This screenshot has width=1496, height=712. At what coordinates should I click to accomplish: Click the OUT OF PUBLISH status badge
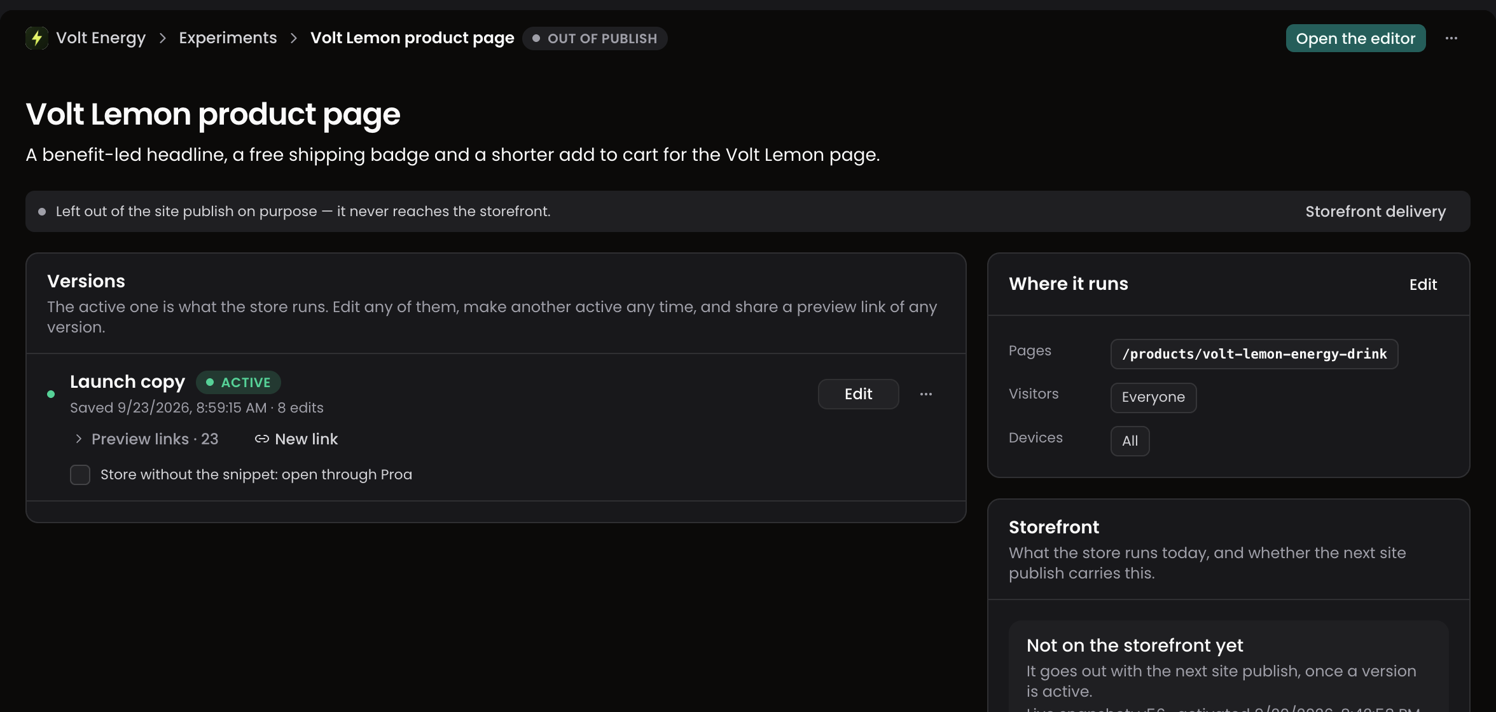[595, 39]
